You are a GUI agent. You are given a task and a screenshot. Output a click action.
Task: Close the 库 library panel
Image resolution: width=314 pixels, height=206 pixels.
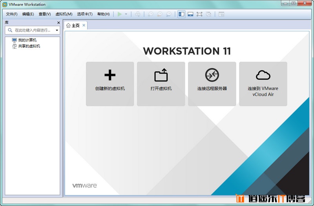58,23
